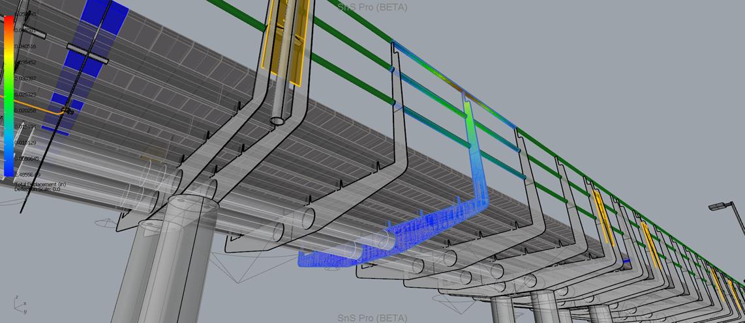
Task: Click the 0.040516 legend value
Action: point(25,46)
